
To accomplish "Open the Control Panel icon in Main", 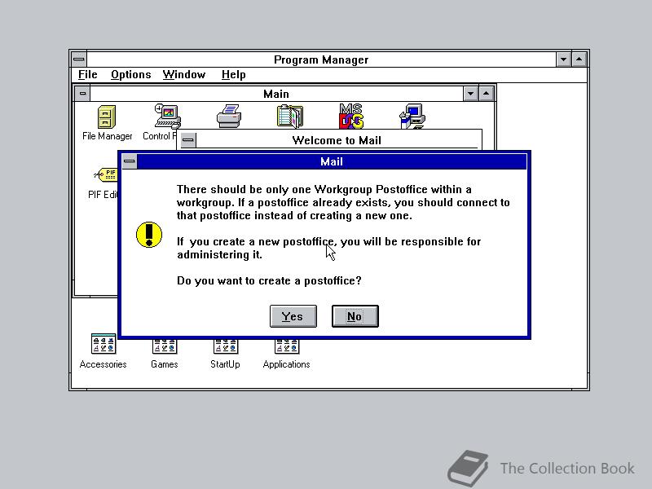I will coord(167,117).
